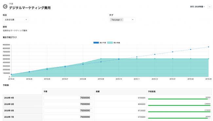Remove the Top page tag
The image size is (213, 121).
pos(121,20)
